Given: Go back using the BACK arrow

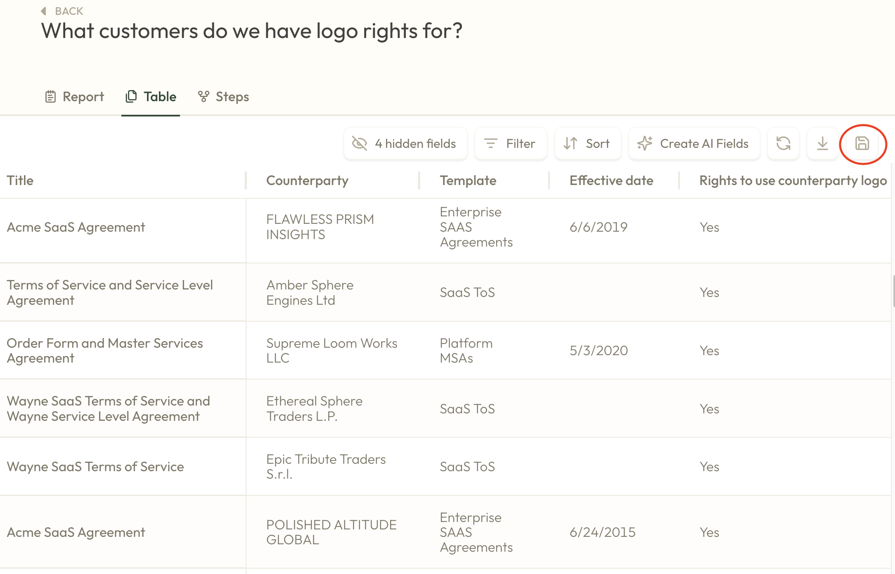Looking at the screenshot, I should [x=62, y=11].
